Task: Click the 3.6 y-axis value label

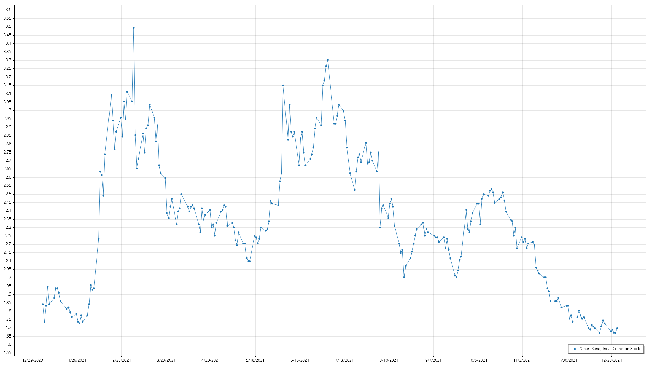Action: [8, 10]
